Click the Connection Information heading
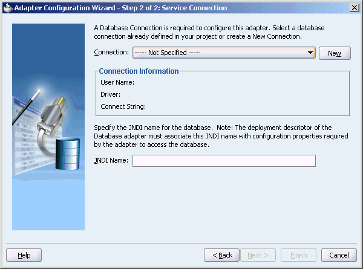The height and width of the screenshot is (269, 363). pos(139,71)
